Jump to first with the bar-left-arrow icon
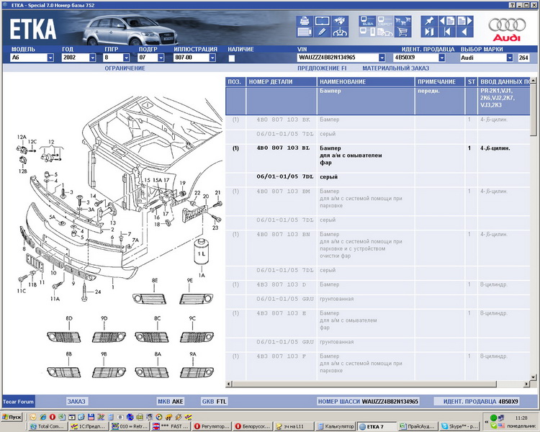This screenshot has height=432, width=540. 447,32
